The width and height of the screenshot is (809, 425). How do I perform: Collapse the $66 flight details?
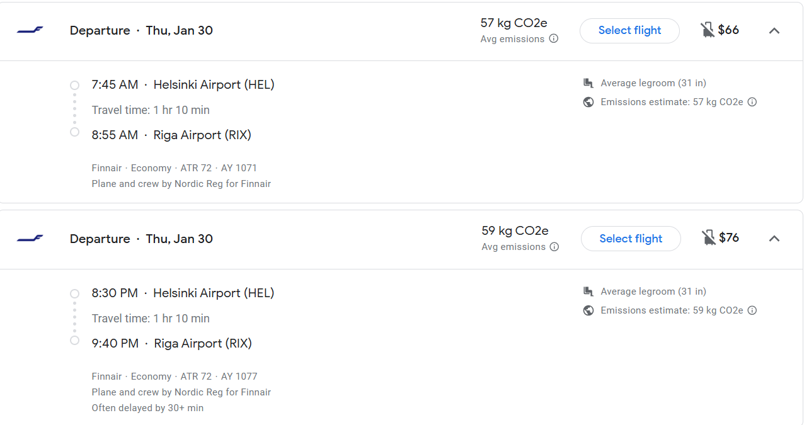point(774,30)
